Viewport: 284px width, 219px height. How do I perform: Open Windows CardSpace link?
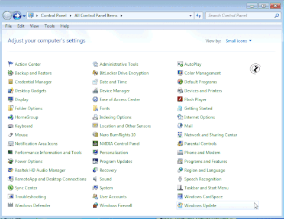tap(204, 197)
